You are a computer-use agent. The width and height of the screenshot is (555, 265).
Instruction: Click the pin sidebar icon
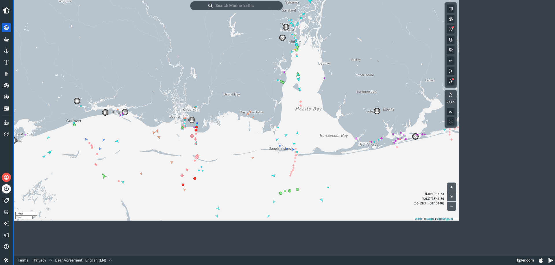click(x=6, y=260)
